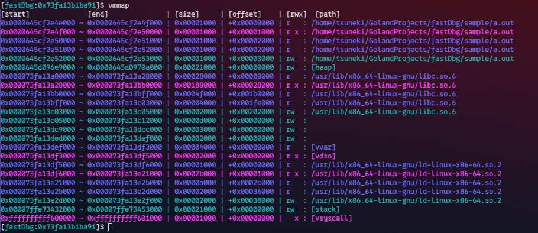This screenshot has height=233, width=538.
Task: Select the "[vdso]" path entry
Action: (x=323, y=156)
